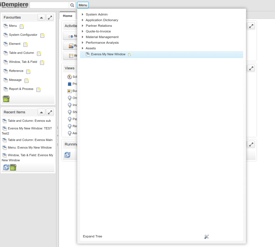Click the refresh icon in Running Jobs panel
275x247 pixels.
coord(67,155)
